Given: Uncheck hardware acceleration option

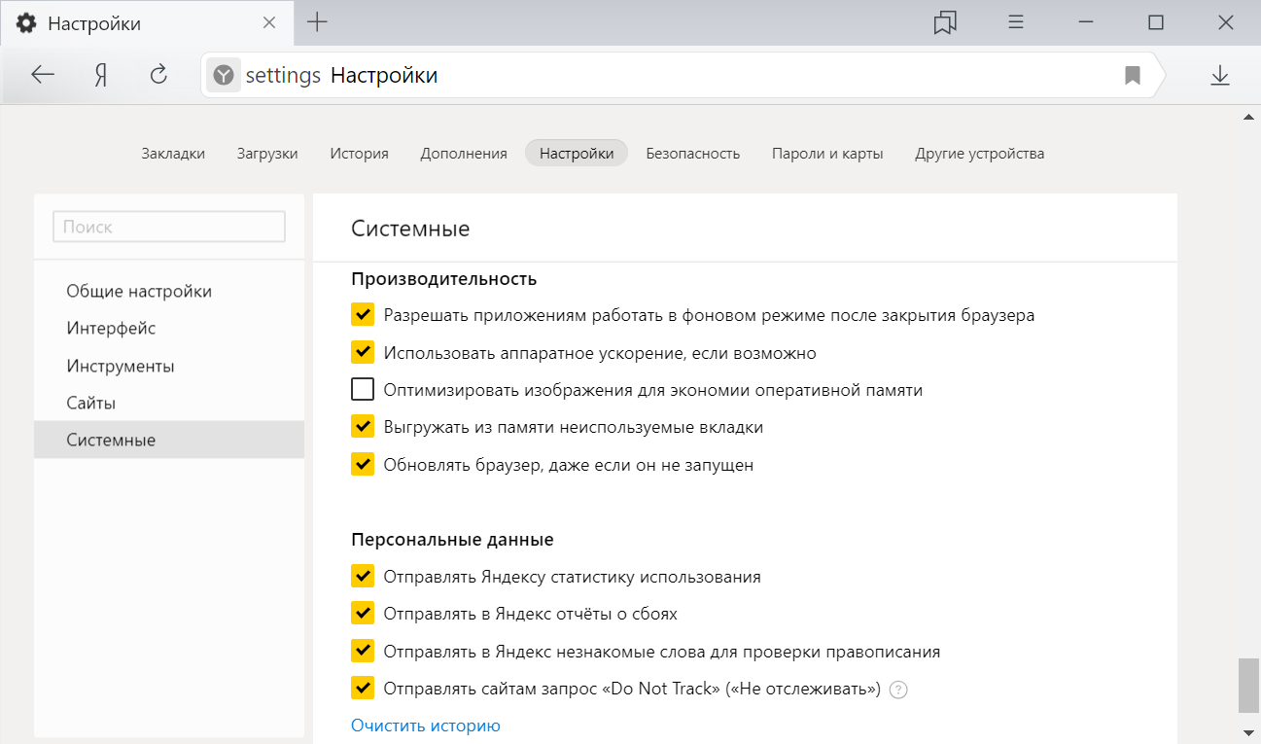Looking at the screenshot, I should [363, 352].
